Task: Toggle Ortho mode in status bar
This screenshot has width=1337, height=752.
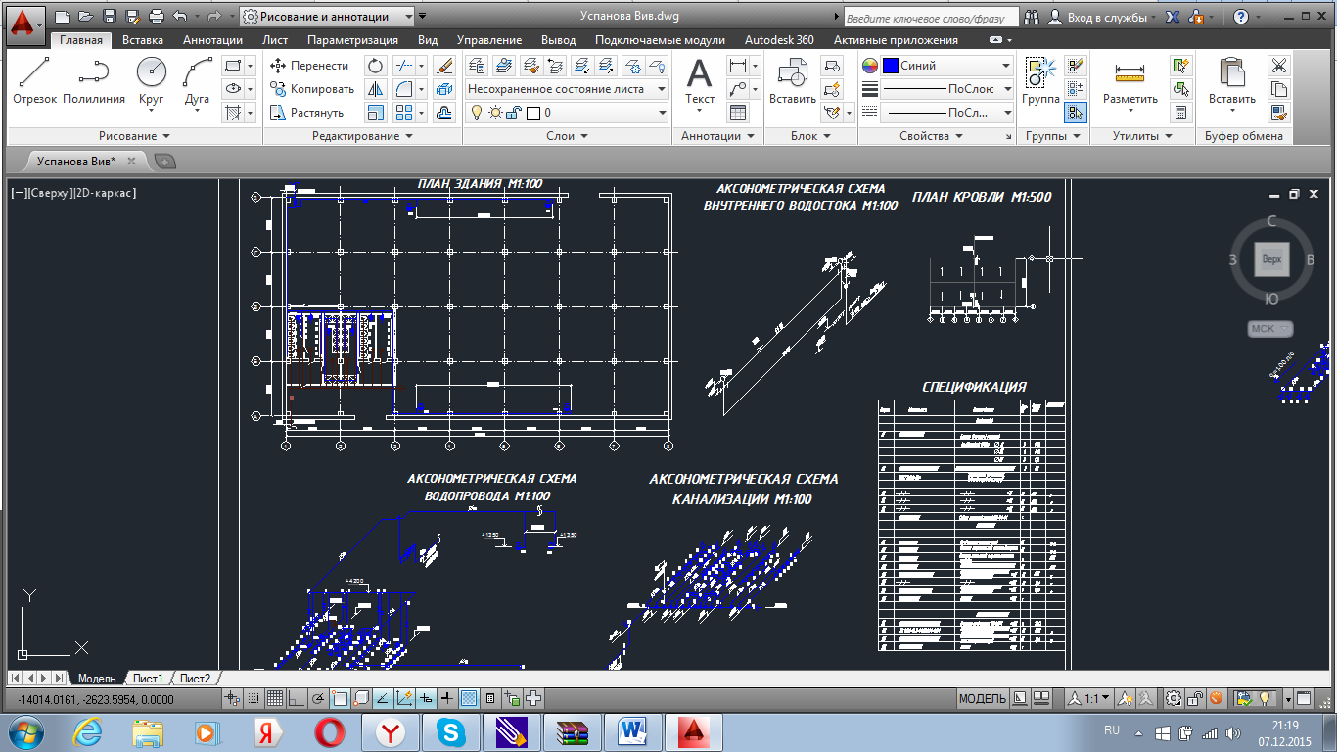Action: pyautogui.click(x=297, y=698)
